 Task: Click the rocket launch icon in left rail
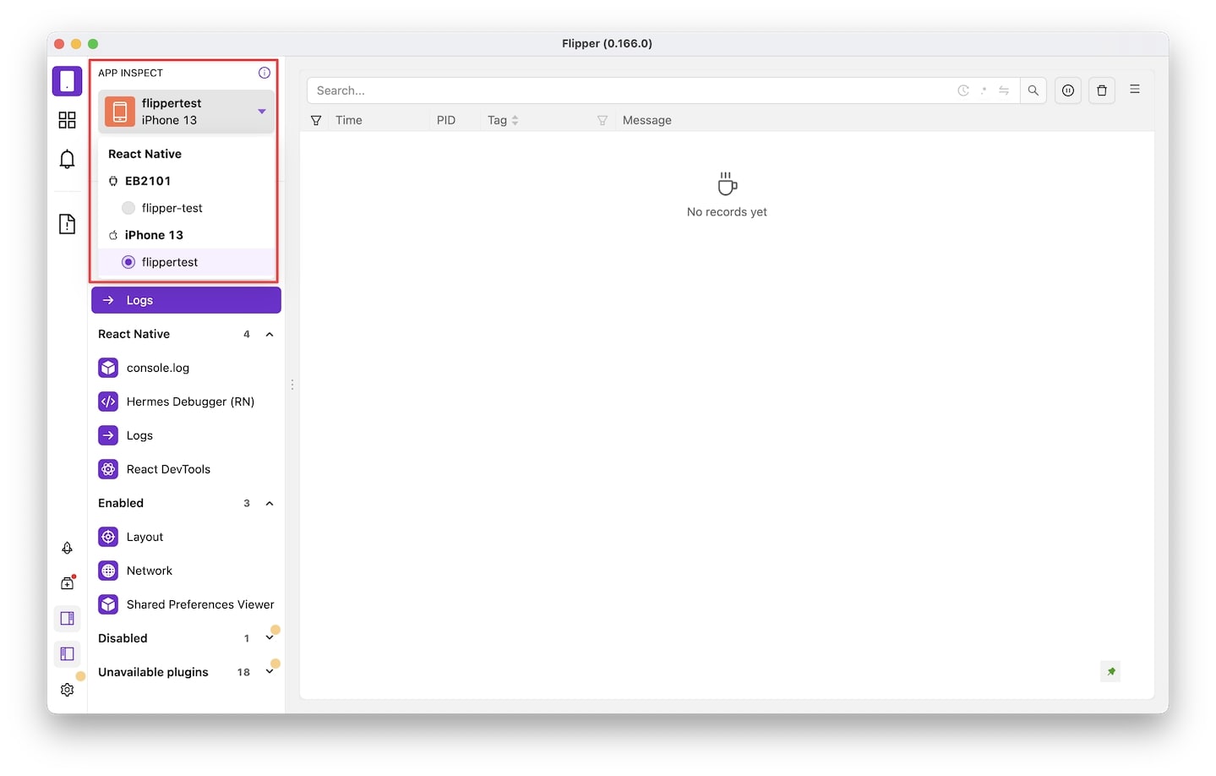(67, 548)
